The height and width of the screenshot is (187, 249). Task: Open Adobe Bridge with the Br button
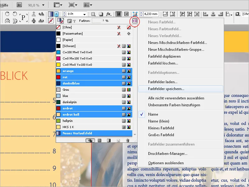pyautogui.click(x=19, y=5)
